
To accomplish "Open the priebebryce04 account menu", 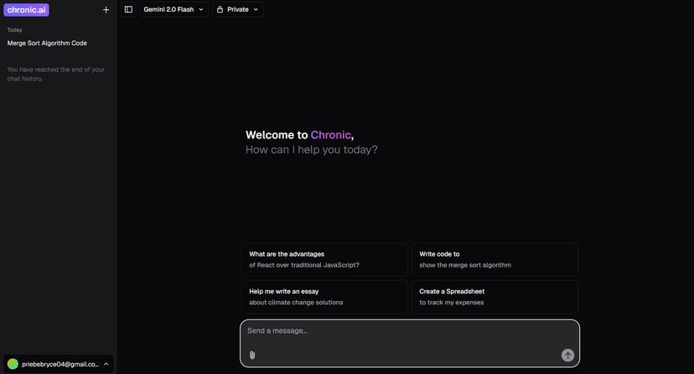I will click(59, 364).
